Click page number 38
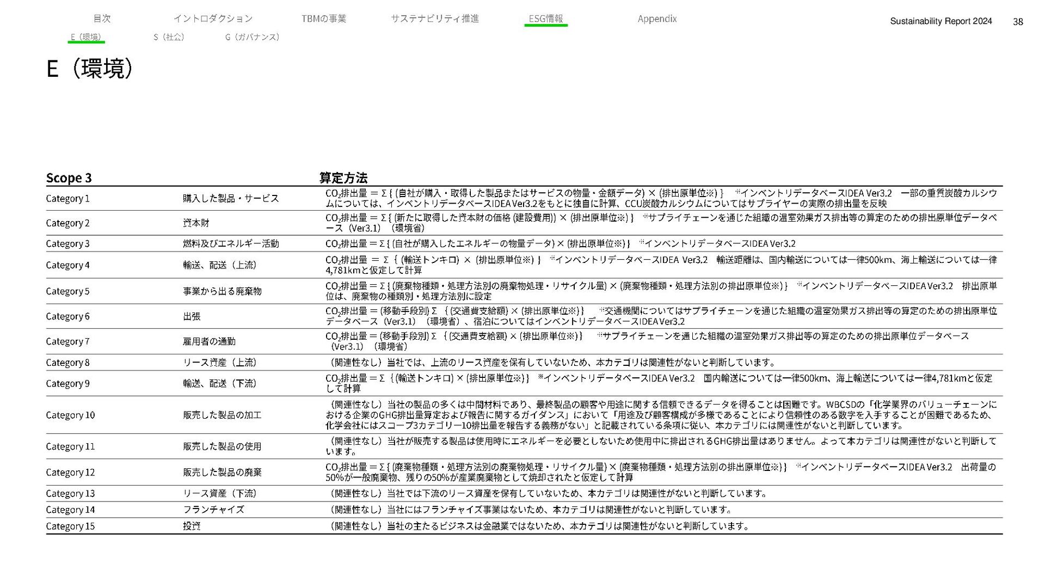 point(1017,22)
